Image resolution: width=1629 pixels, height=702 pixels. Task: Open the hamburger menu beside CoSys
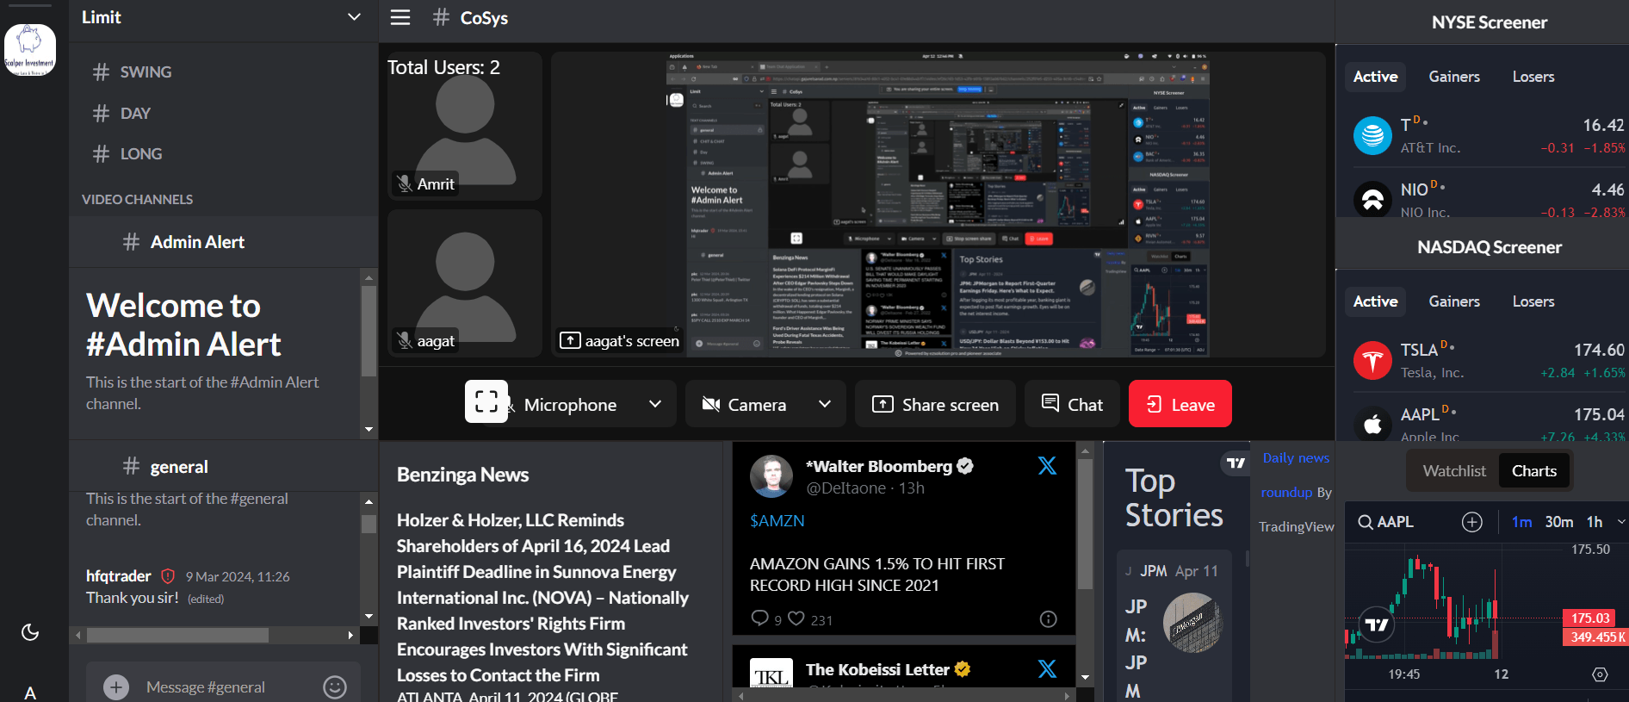(x=400, y=18)
